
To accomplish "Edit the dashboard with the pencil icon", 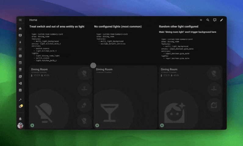I will coord(222,20).
